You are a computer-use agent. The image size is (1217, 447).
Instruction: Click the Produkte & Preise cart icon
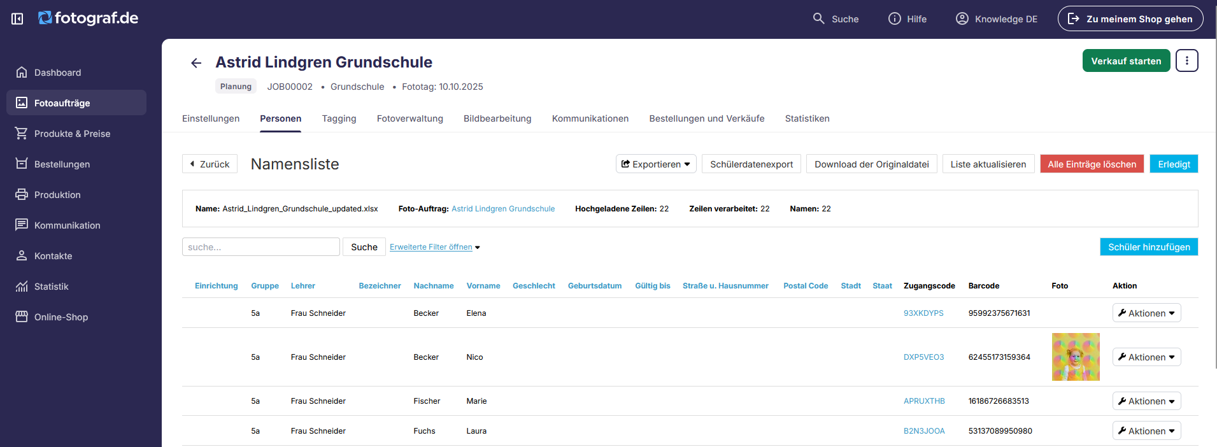tap(22, 133)
